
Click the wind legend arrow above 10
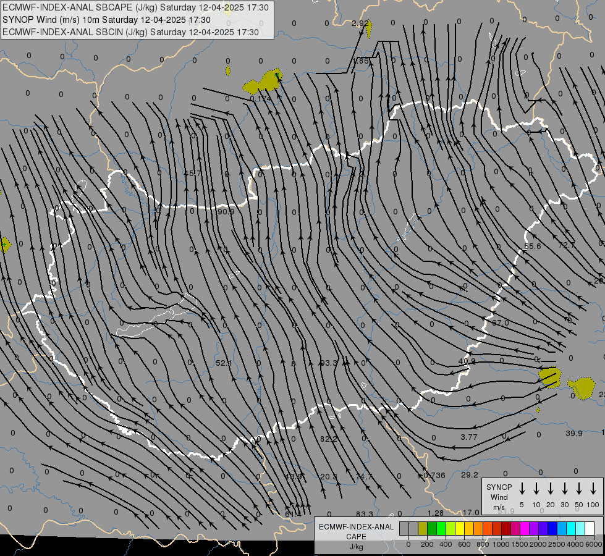coord(536,489)
